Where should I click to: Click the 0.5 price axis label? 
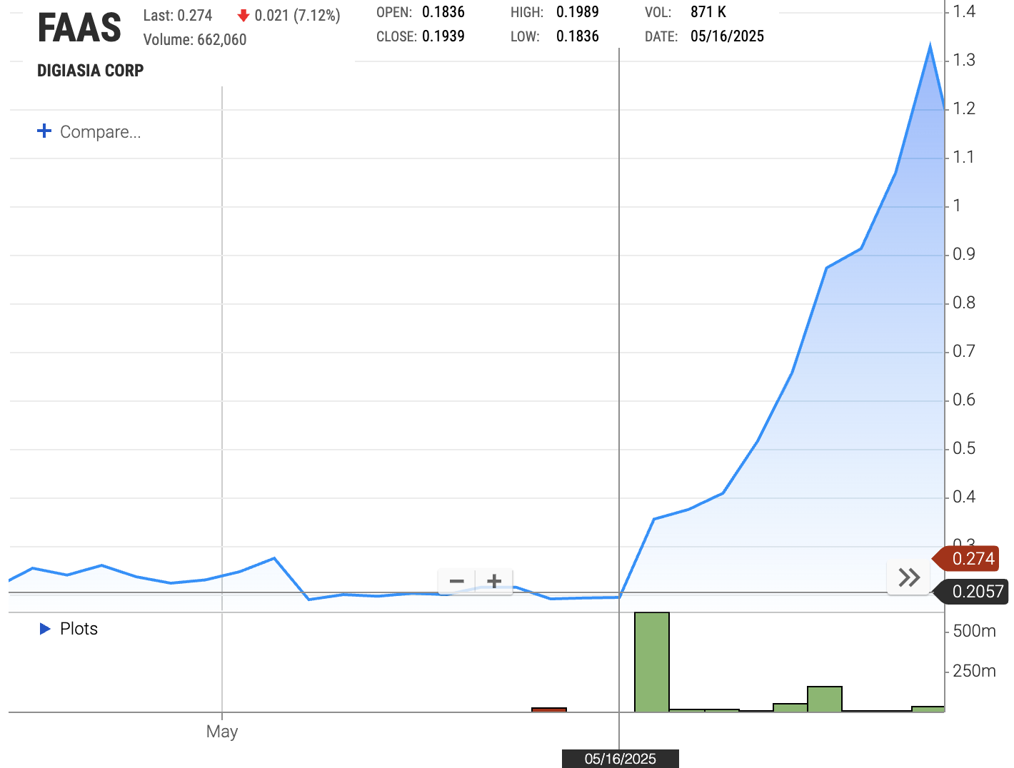(964, 448)
